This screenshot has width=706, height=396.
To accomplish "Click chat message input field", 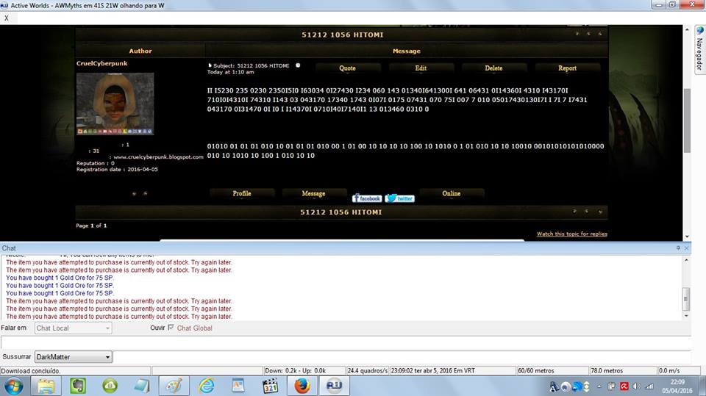I will [x=346, y=343].
